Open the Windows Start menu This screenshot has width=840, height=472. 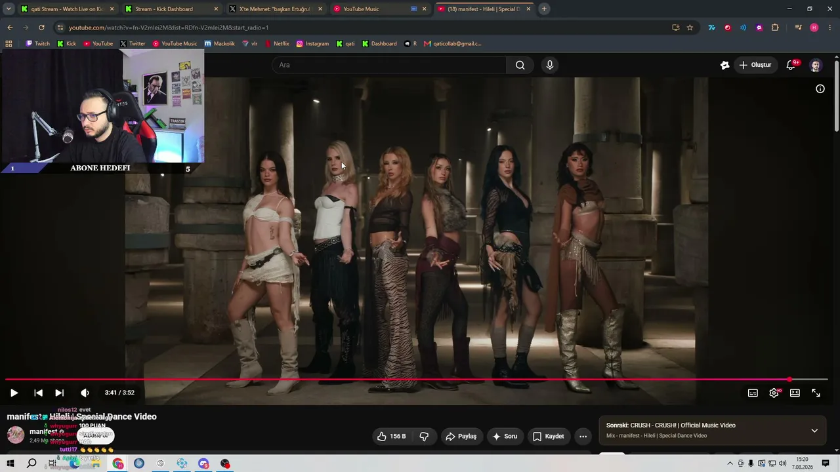[x=10, y=463]
